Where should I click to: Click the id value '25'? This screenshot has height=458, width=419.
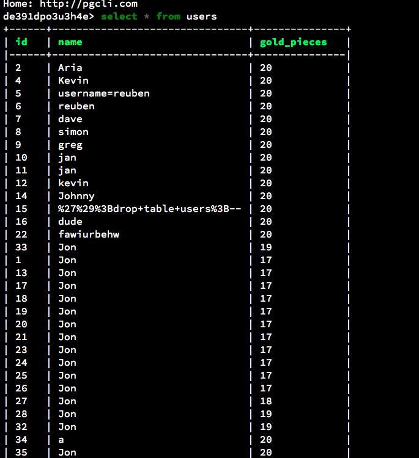(21, 376)
